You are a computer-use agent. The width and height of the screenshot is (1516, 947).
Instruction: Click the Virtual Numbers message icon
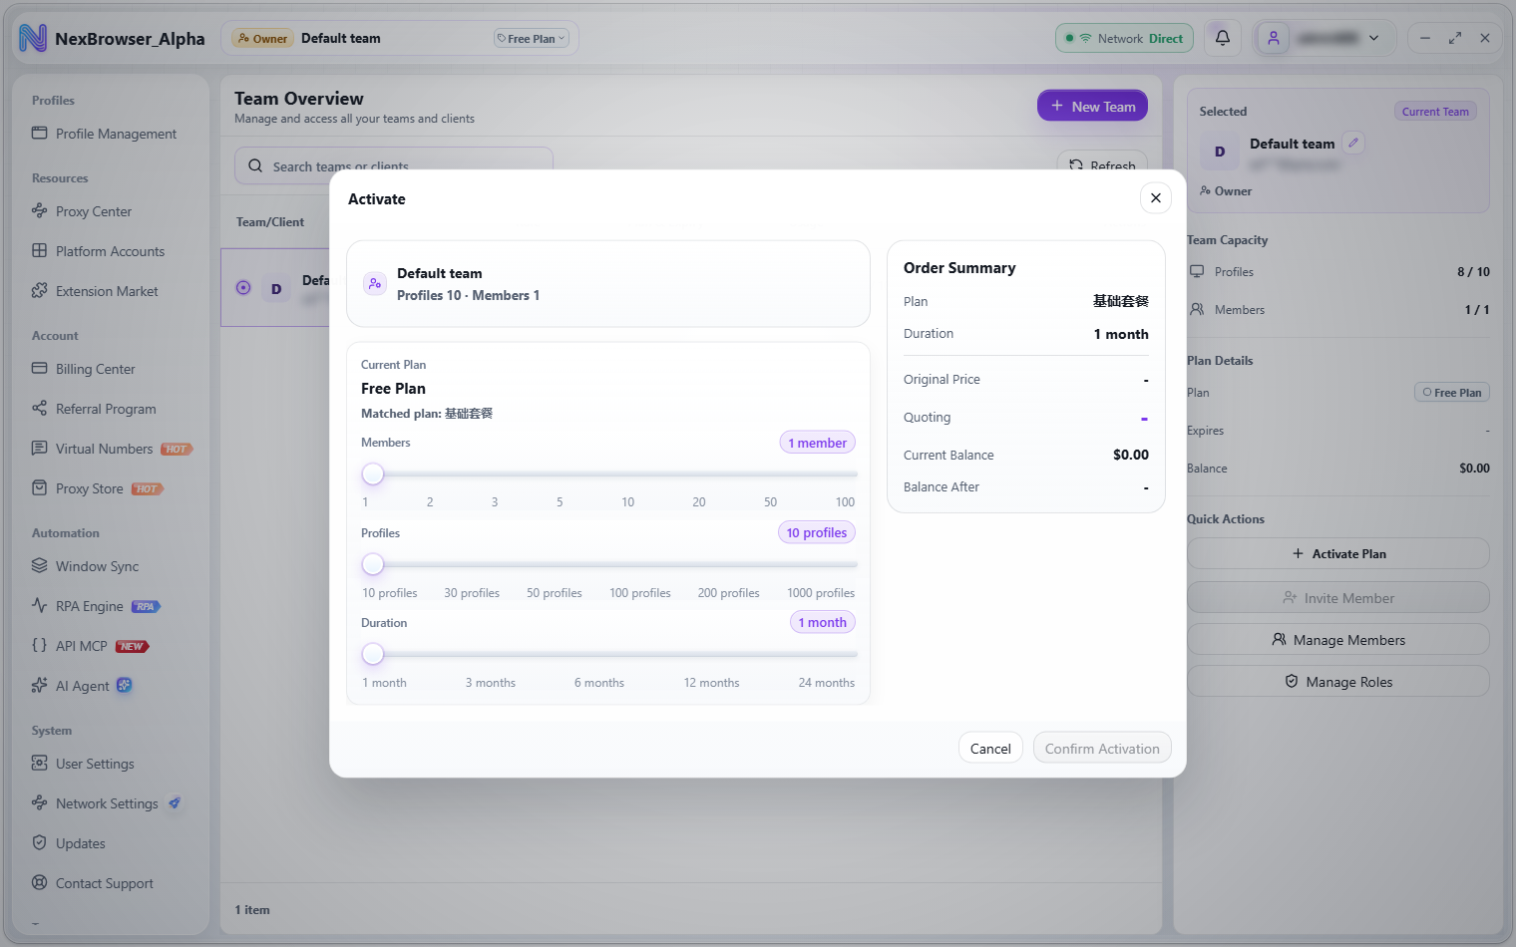40,448
